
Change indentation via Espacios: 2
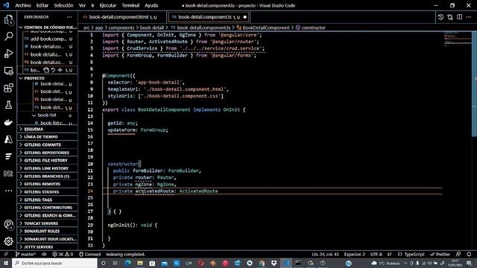[x=355, y=255]
